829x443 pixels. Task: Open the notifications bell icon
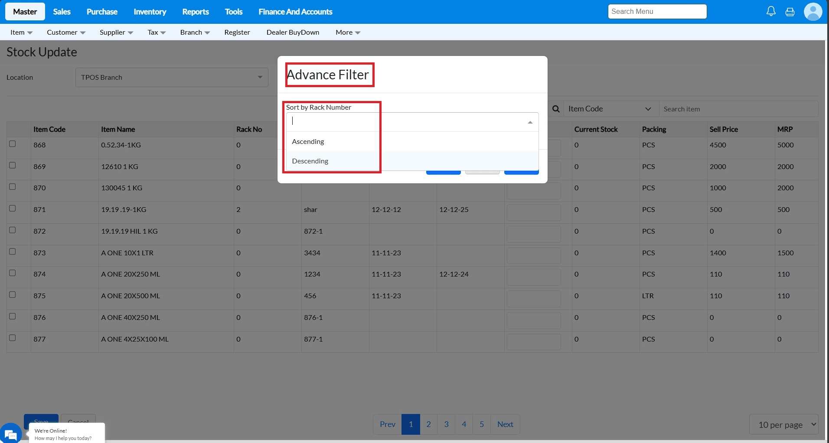pyautogui.click(x=771, y=12)
